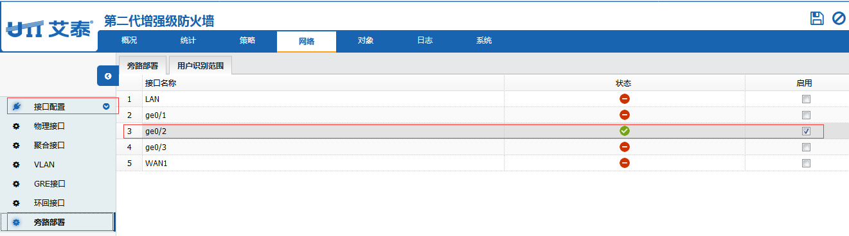Click the green status icon for ge0/2
The width and height of the screenshot is (849, 236).
[x=624, y=131]
